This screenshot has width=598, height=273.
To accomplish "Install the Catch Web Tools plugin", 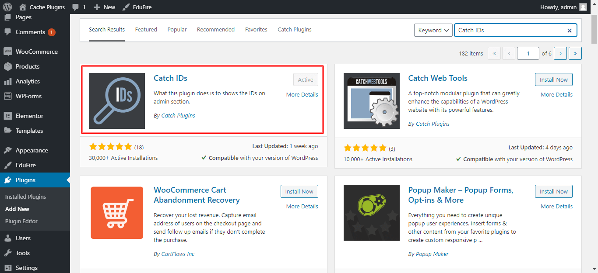I will point(554,79).
